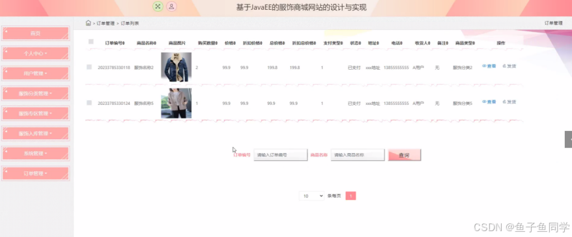Sort by 订单编号 column arrows
The height and width of the screenshot is (237, 572).
124,43
